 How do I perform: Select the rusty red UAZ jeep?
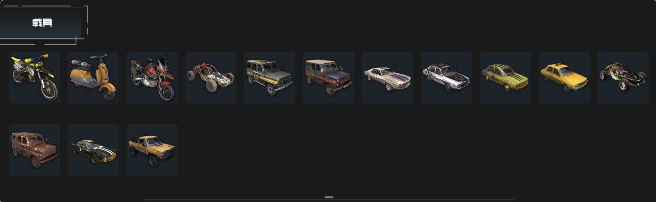(328, 77)
